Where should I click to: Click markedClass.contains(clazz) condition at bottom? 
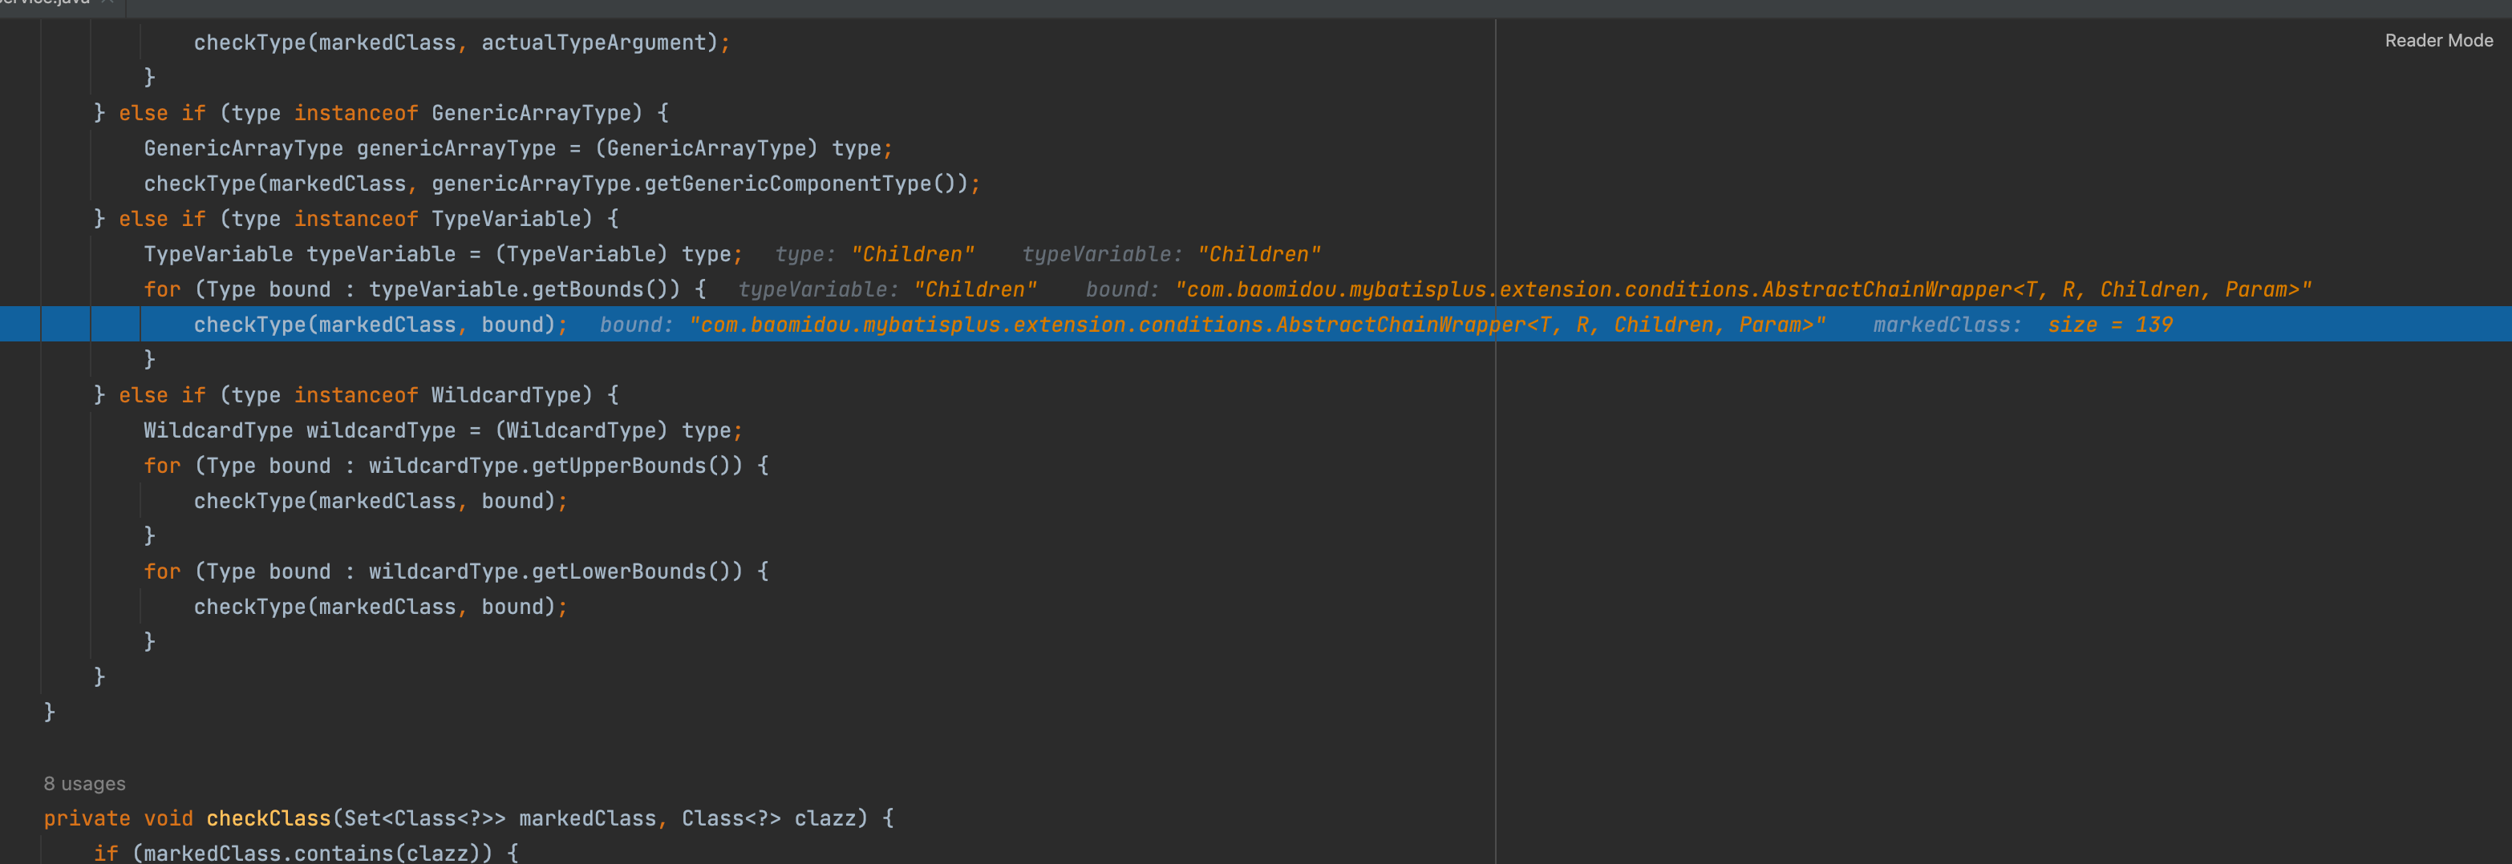(x=312, y=852)
